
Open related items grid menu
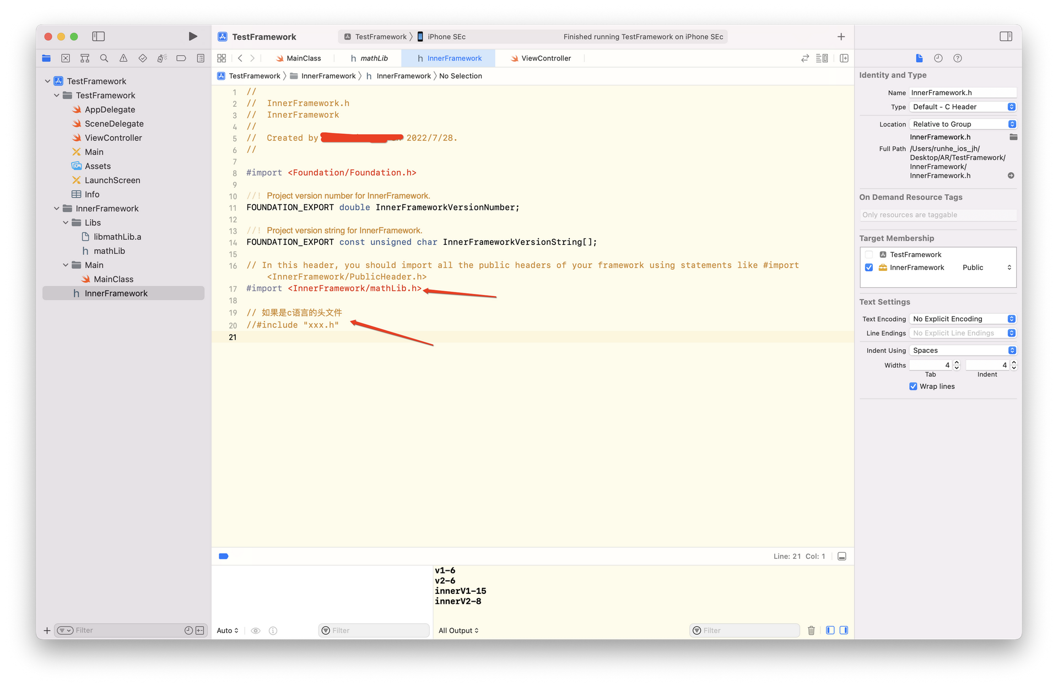tap(222, 58)
